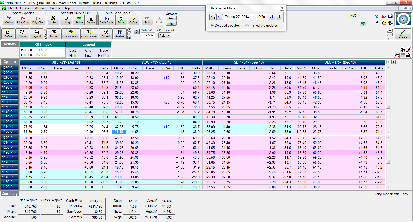
Task: Click the blue-green refresh arrows icon
Action: click(x=363, y=23)
